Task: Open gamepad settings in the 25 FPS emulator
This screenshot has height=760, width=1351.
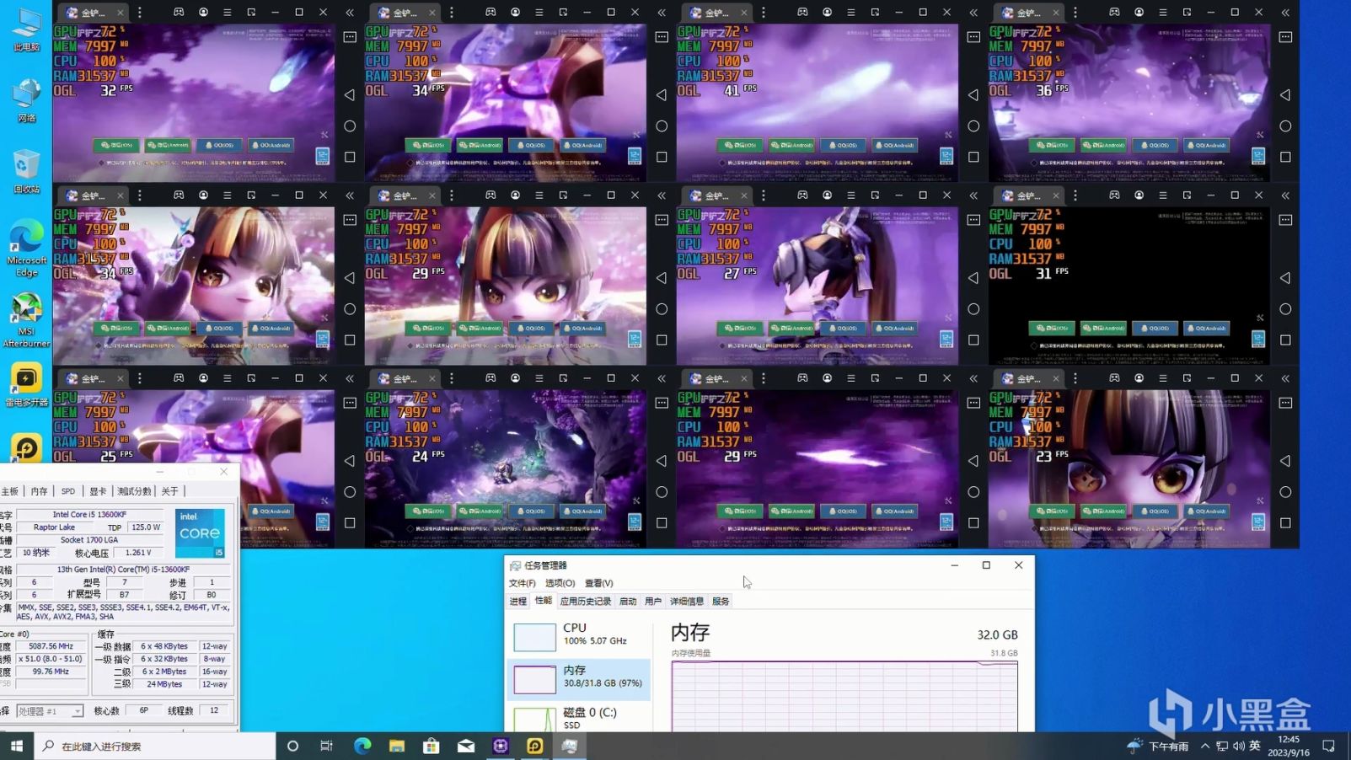Action: [179, 378]
